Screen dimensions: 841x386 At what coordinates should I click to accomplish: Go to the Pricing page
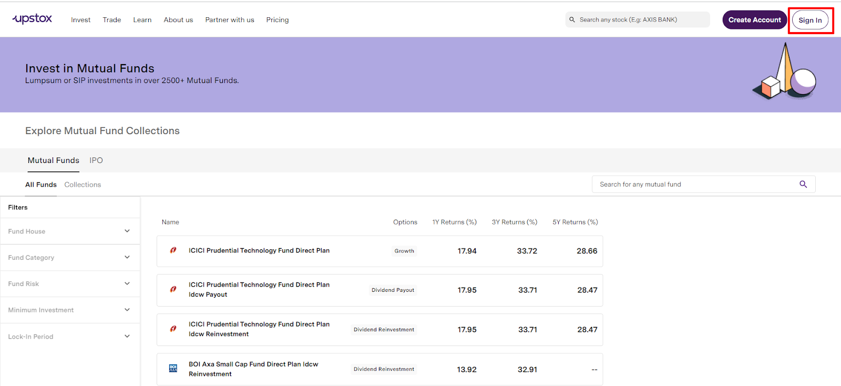(278, 20)
